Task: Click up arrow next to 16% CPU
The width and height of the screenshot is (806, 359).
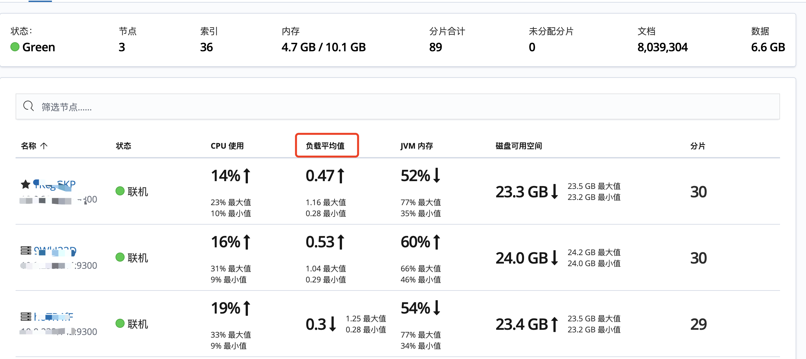Action: [x=247, y=242]
